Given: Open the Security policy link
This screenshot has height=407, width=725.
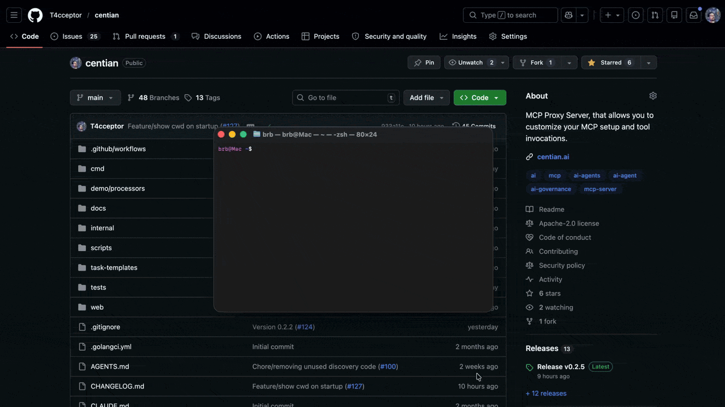Looking at the screenshot, I should (562, 265).
